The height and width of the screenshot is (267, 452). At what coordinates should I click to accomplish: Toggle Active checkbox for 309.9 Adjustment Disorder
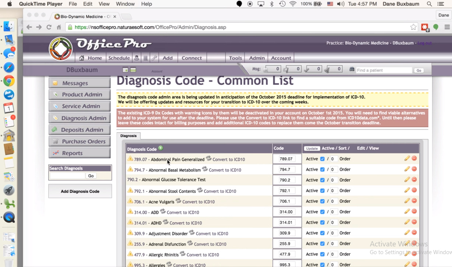coord(322,233)
